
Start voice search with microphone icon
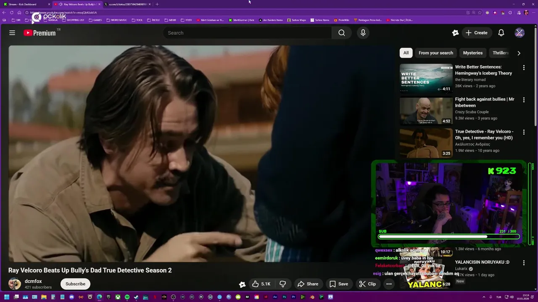[x=363, y=33]
